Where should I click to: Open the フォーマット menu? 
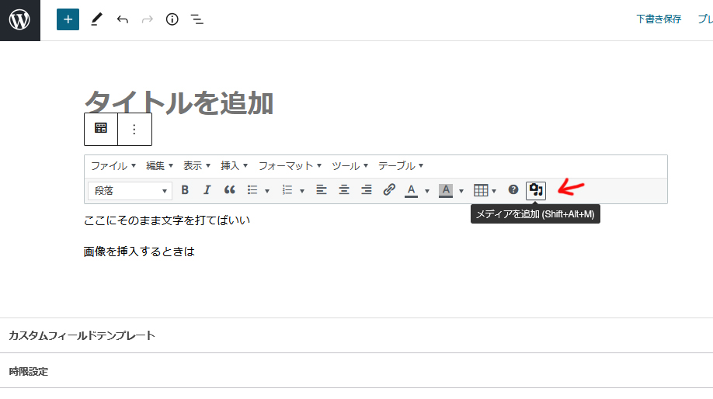pyautogui.click(x=290, y=166)
